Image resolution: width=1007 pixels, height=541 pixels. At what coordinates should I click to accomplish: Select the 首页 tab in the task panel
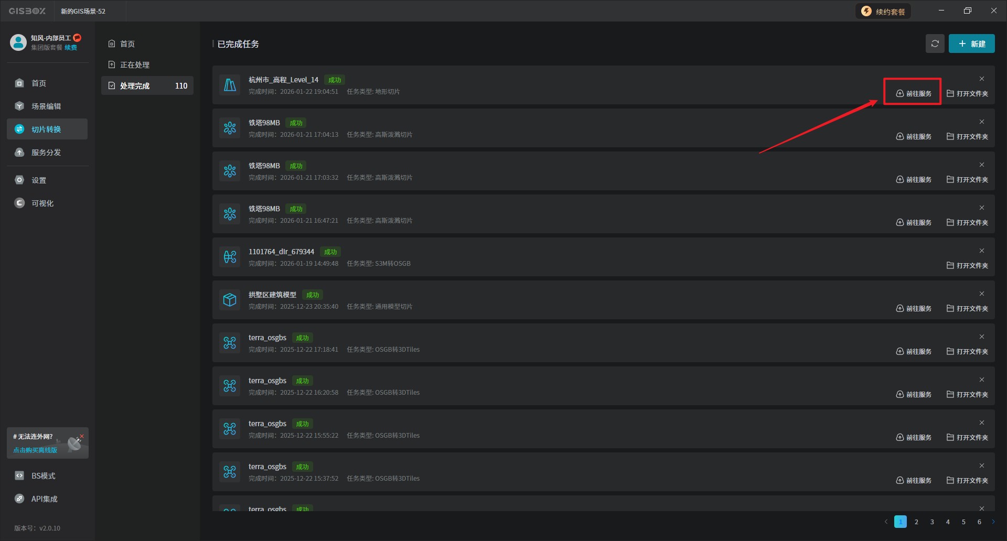[x=127, y=44]
